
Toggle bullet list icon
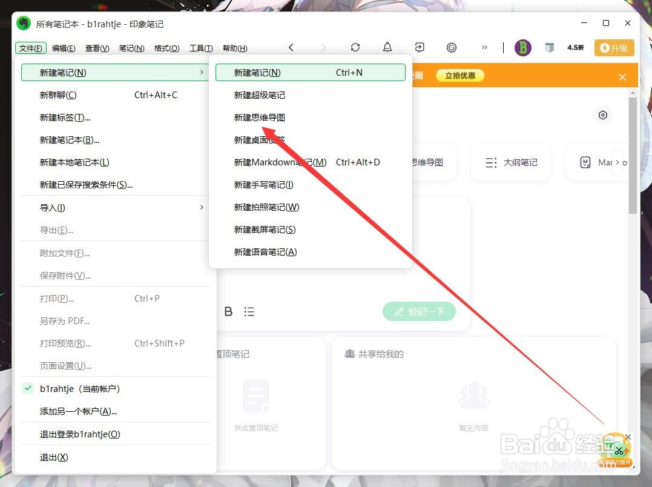point(249,311)
